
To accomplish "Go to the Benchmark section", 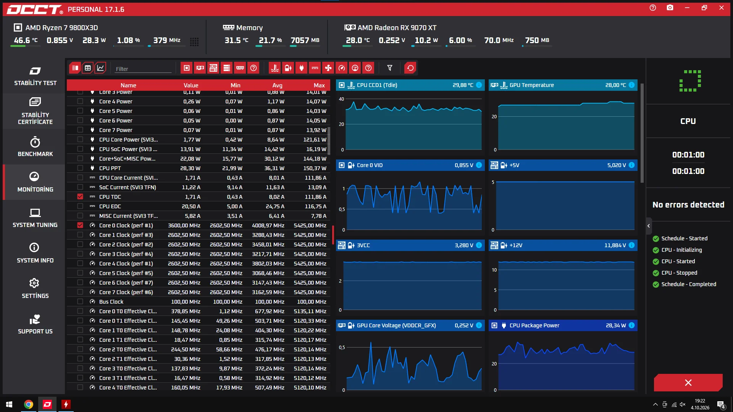I will (35, 147).
